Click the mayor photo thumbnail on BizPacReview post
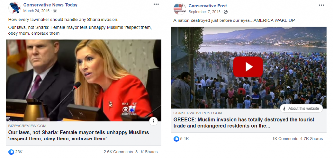The width and height of the screenshot is (333, 158). 84,80
